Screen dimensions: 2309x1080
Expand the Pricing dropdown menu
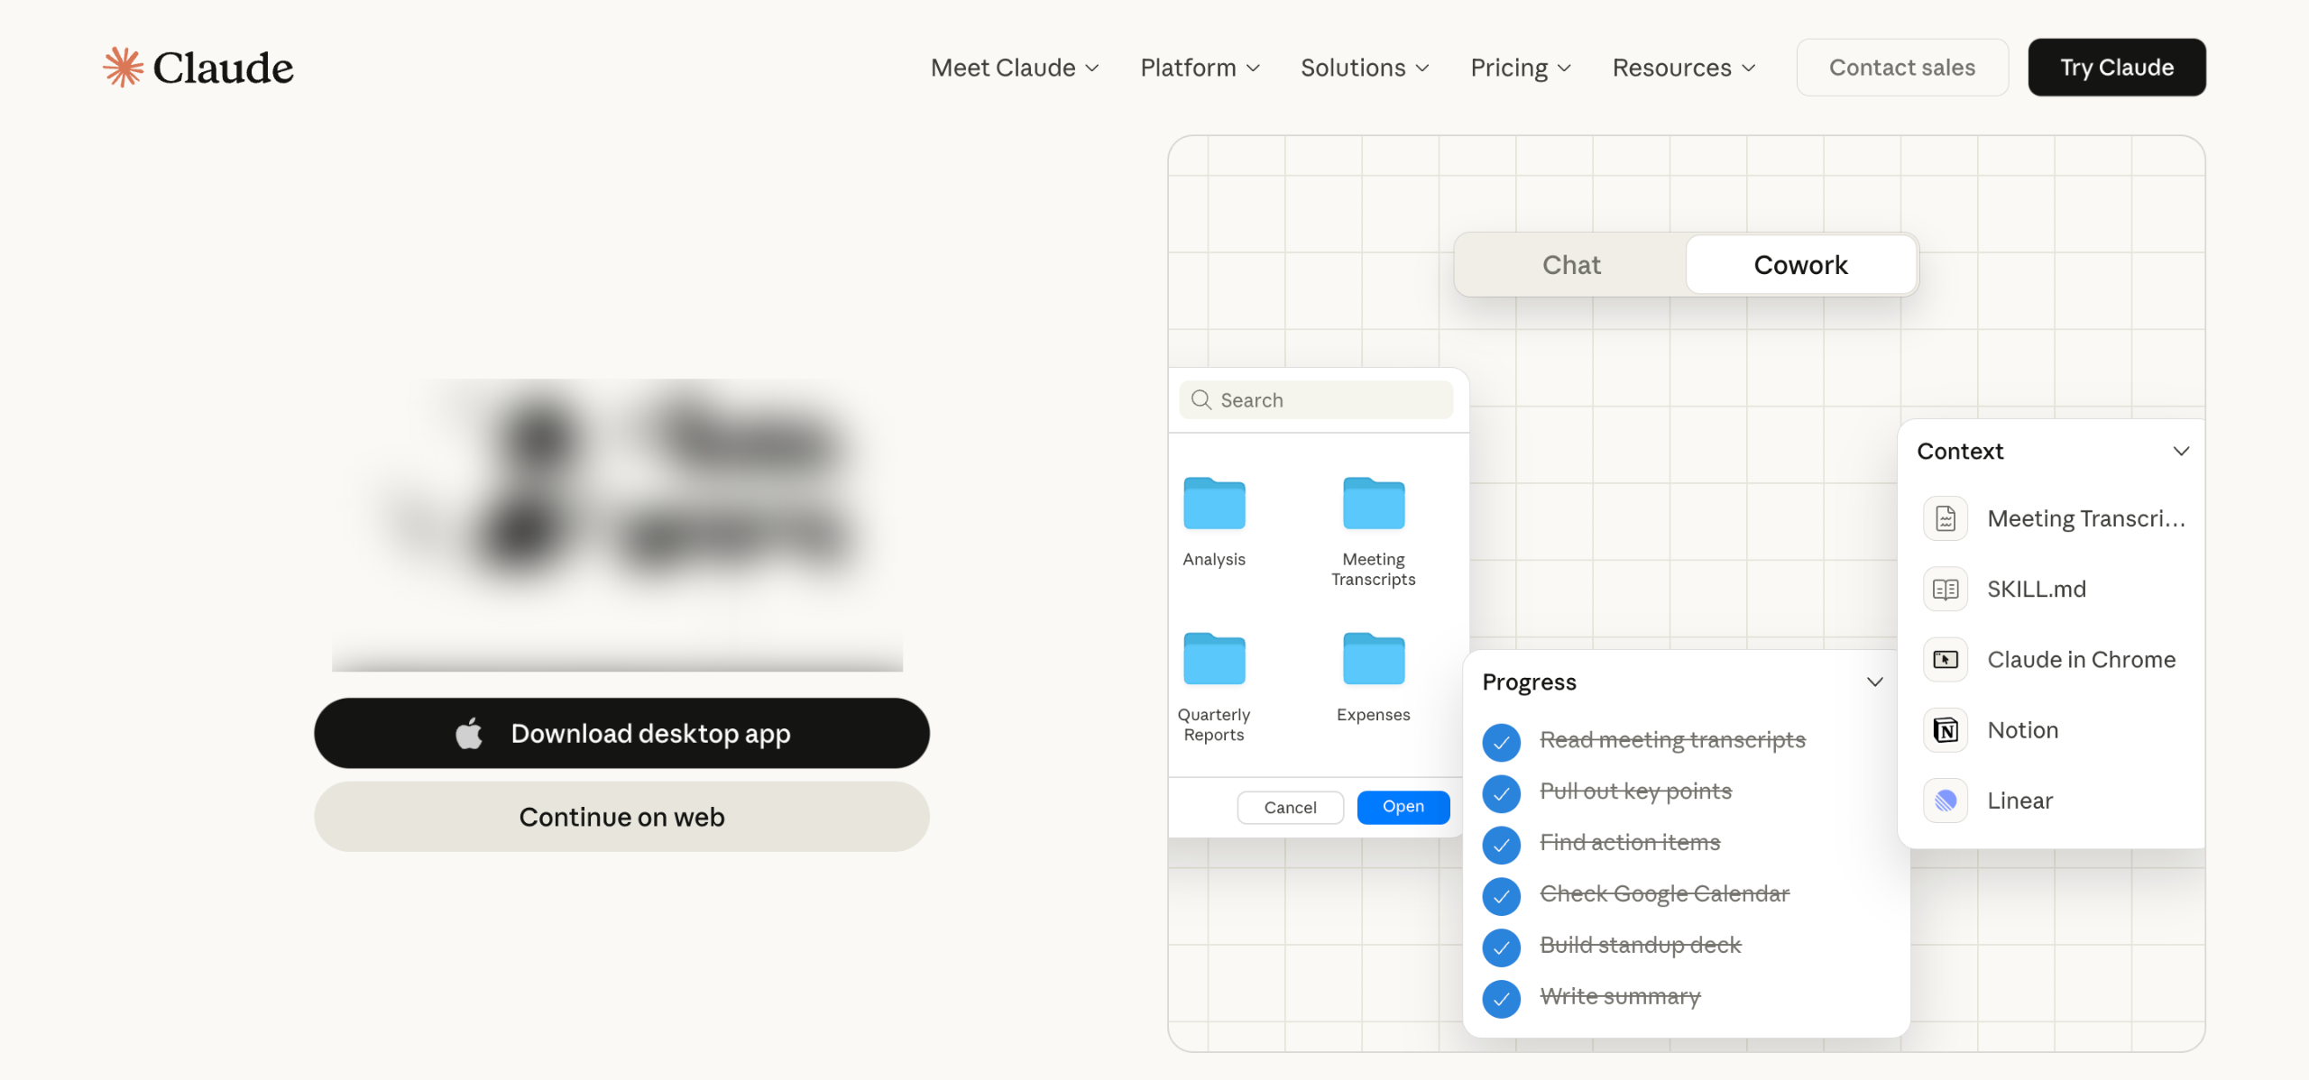pos(1521,68)
